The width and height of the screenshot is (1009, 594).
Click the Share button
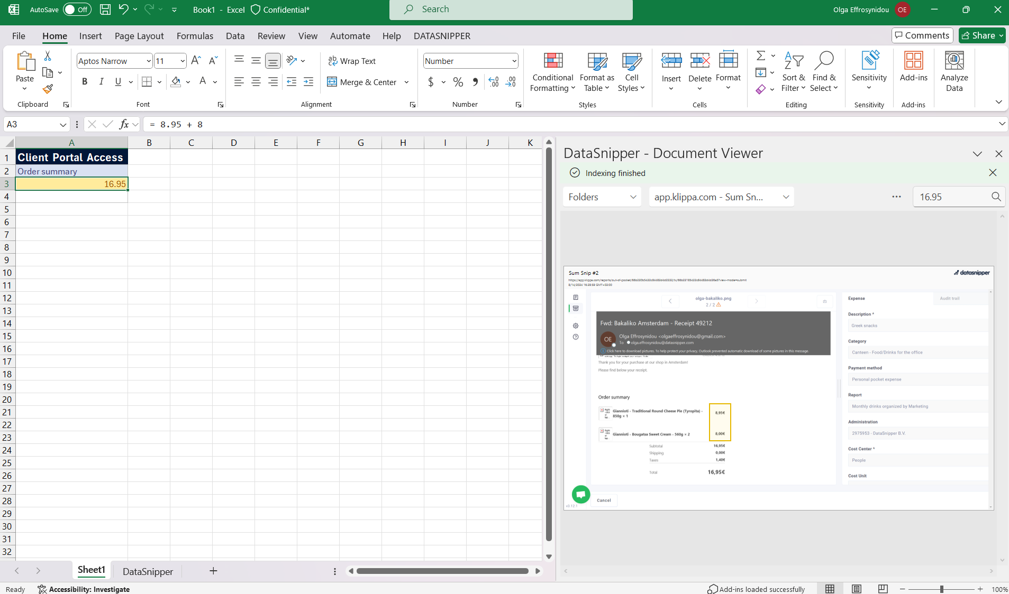pyautogui.click(x=981, y=35)
